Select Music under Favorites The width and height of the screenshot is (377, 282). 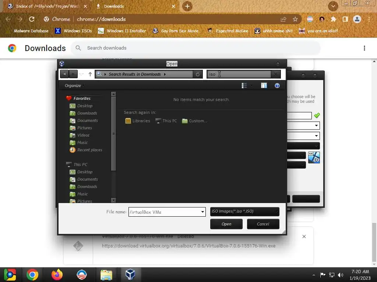tap(79, 142)
